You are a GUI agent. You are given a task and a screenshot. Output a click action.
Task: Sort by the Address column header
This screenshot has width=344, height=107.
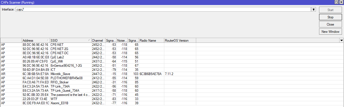pos(36,41)
